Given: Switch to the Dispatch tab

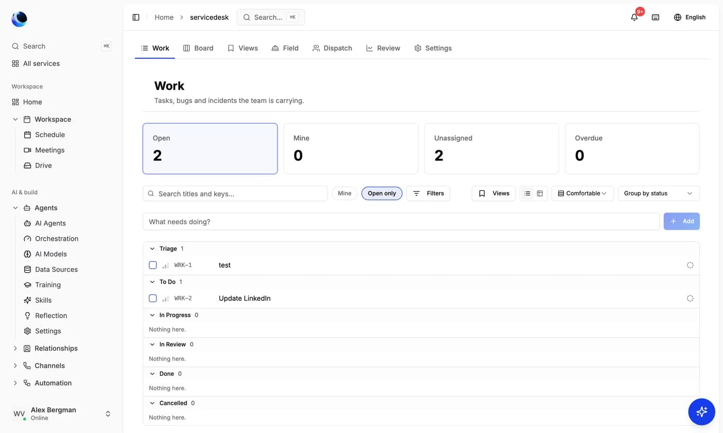Looking at the screenshot, I should coord(332,48).
